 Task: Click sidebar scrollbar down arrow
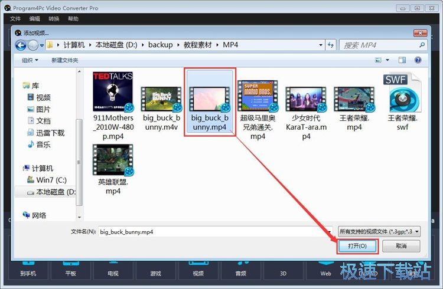(79, 217)
